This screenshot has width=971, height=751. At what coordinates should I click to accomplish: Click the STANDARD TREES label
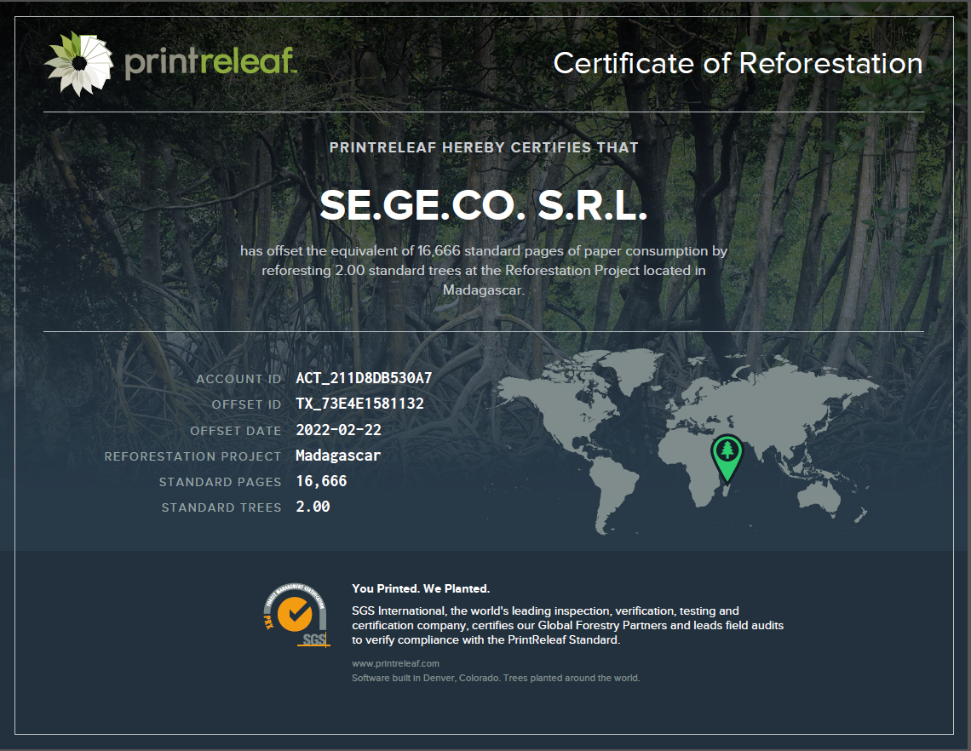221,507
